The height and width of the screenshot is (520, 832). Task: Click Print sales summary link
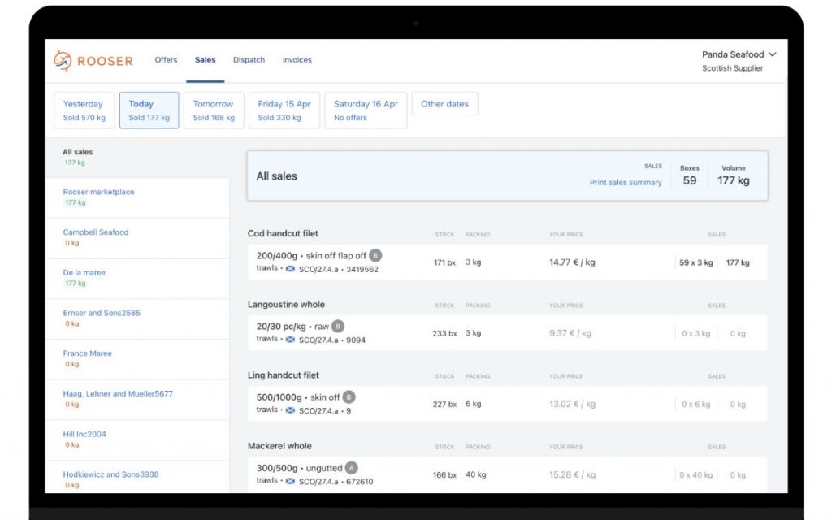pyautogui.click(x=626, y=183)
